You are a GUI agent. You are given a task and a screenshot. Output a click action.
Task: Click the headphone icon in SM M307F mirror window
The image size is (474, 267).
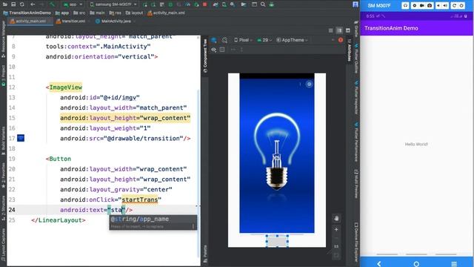pos(405,5)
